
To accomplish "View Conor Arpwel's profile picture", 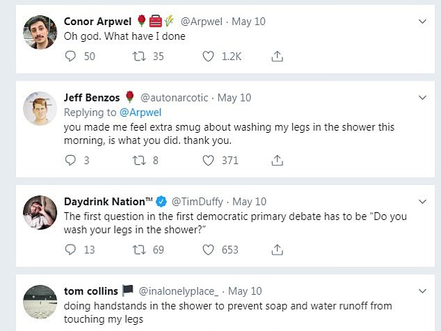I will 40,33.
